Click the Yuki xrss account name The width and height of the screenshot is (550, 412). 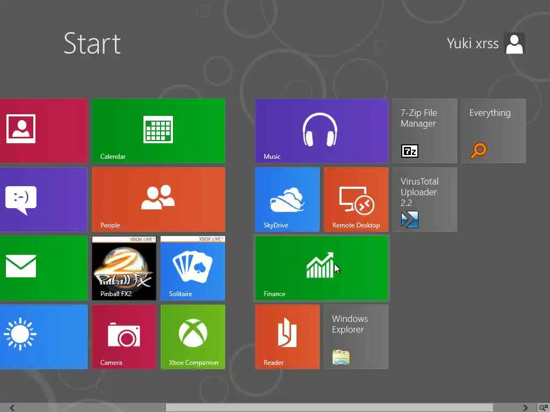click(473, 43)
